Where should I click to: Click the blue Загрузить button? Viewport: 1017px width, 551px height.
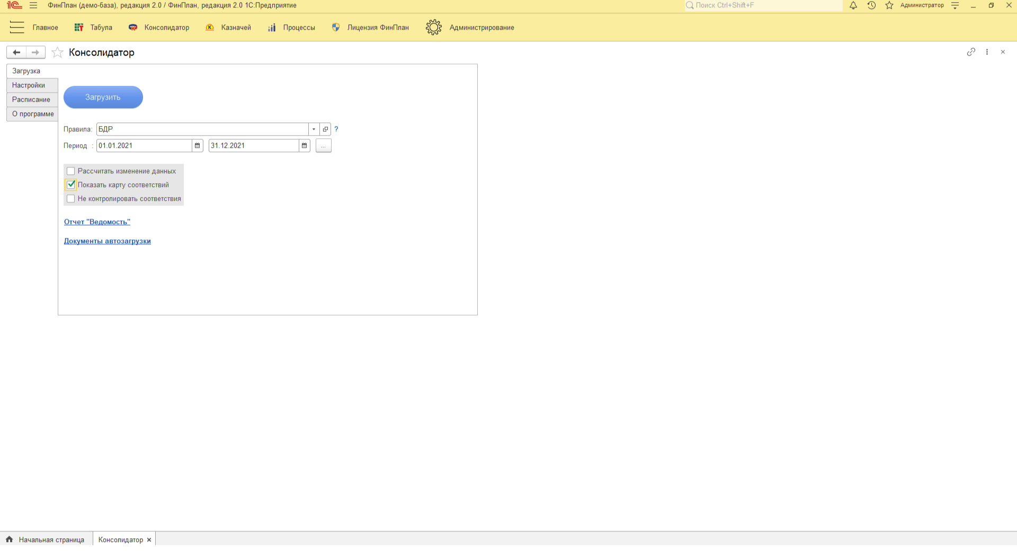[103, 97]
